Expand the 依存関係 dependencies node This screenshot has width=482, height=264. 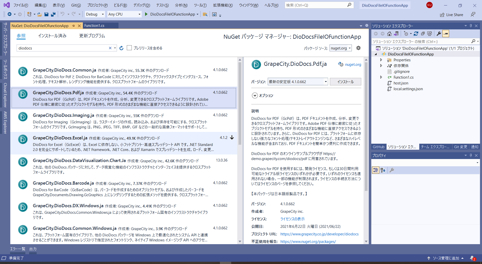381,66
